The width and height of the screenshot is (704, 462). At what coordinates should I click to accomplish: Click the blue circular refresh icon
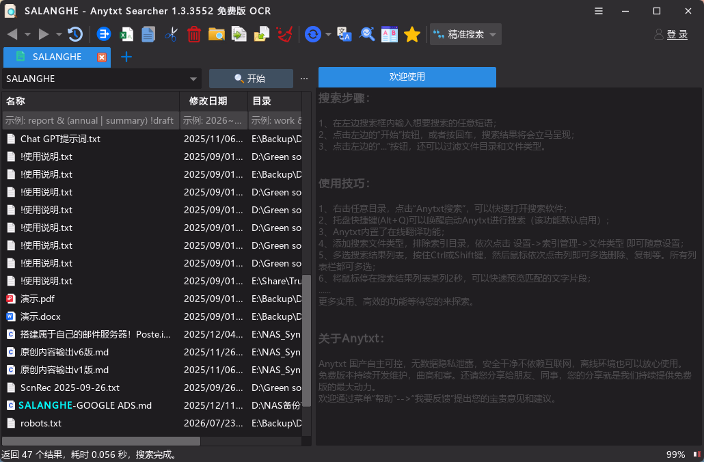pos(313,34)
